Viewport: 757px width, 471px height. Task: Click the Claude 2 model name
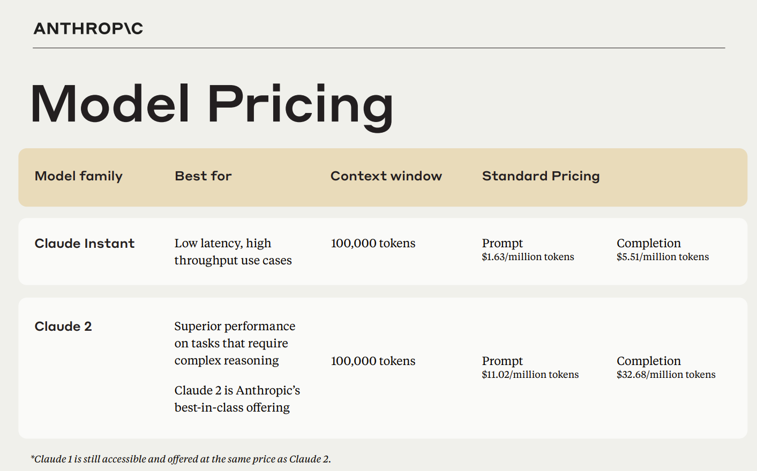63,326
